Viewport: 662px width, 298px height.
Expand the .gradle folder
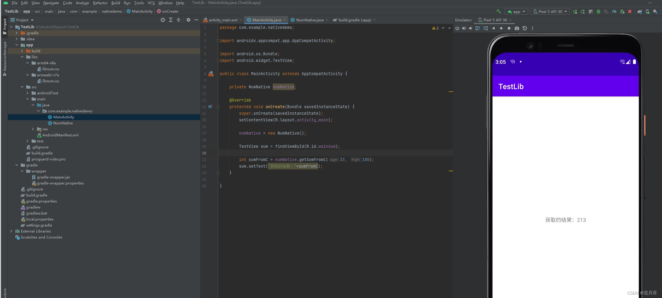click(x=17, y=33)
